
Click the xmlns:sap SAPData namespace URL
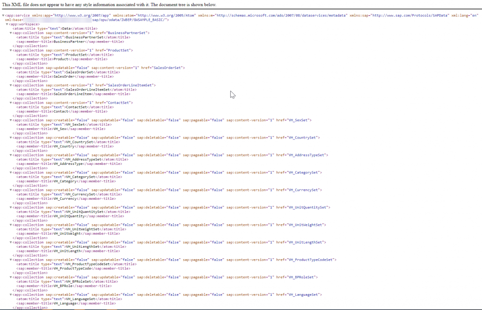pyautogui.click(x=410, y=16)
